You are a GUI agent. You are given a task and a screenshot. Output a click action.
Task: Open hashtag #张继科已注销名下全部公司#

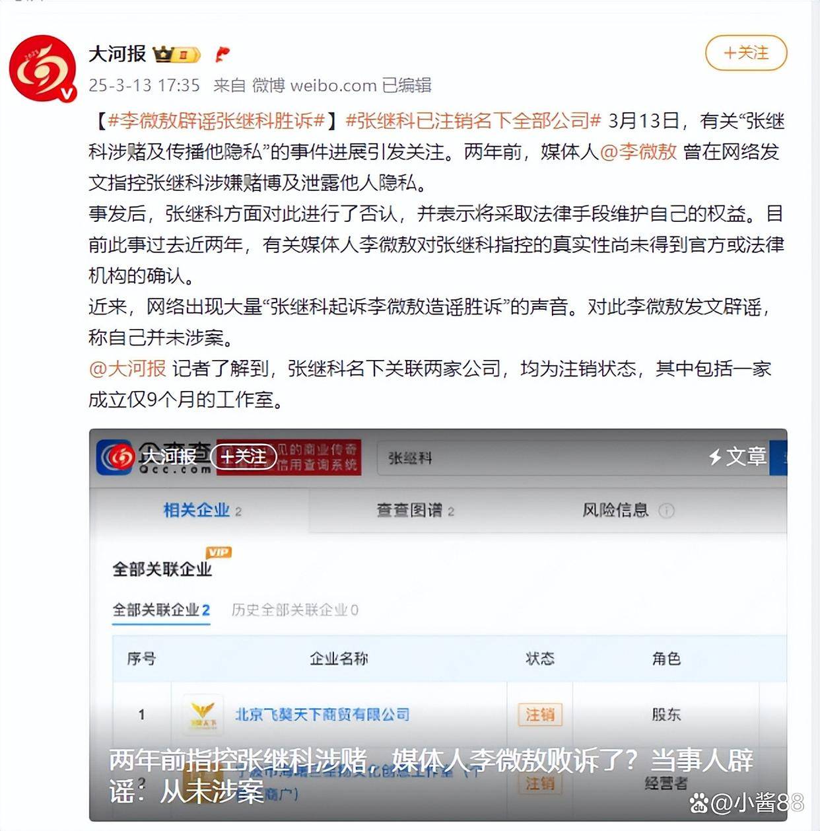coord(473,120)
